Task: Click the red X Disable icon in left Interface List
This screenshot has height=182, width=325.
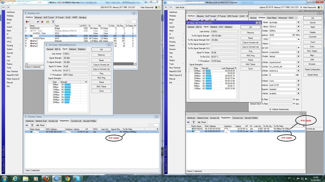Action: coord(42,22)
